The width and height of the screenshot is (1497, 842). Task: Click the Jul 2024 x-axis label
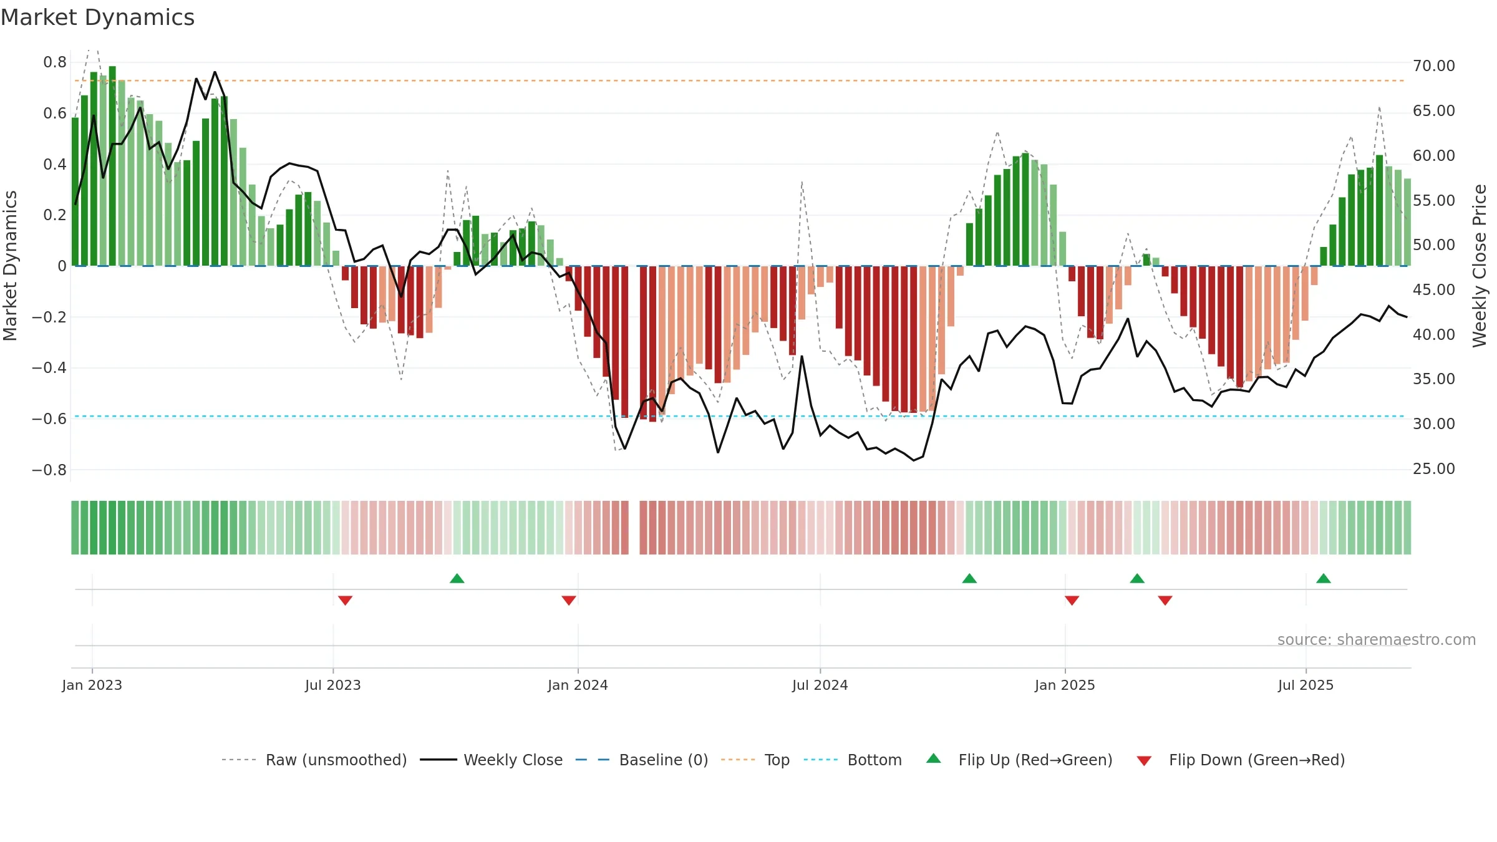coord(820,685)
